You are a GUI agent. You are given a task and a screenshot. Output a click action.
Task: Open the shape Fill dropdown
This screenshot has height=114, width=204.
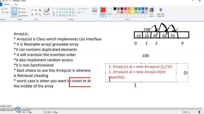click(x=82, y=12)
